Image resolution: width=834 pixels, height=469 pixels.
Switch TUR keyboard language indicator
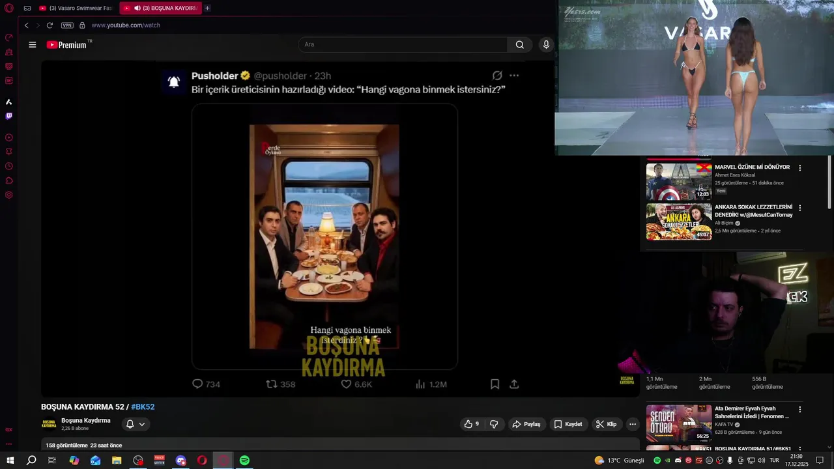(774, 461)
